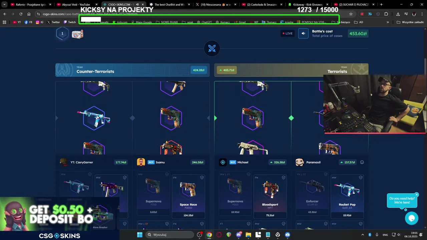Click the crossed swords battle icon
The height and width of the screenshot is (240, 427).
(x=212, y=49)
